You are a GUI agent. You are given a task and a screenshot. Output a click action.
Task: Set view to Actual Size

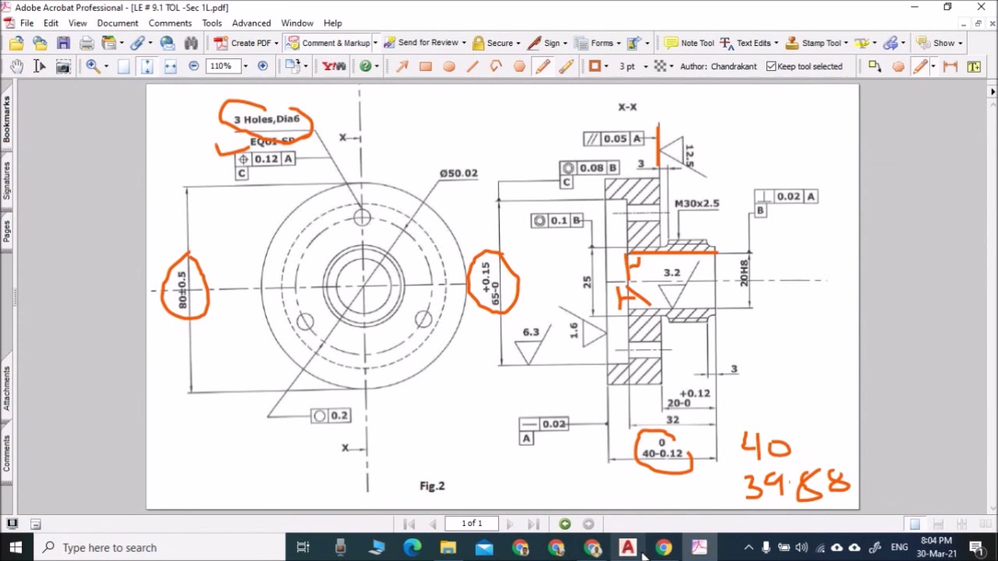click(123, 66)
